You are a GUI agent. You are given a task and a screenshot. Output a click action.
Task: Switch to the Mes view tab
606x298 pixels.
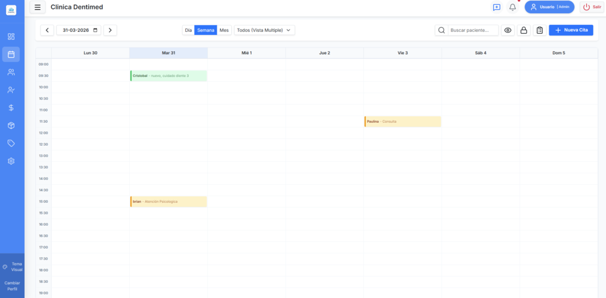click(x=224, y=30)
